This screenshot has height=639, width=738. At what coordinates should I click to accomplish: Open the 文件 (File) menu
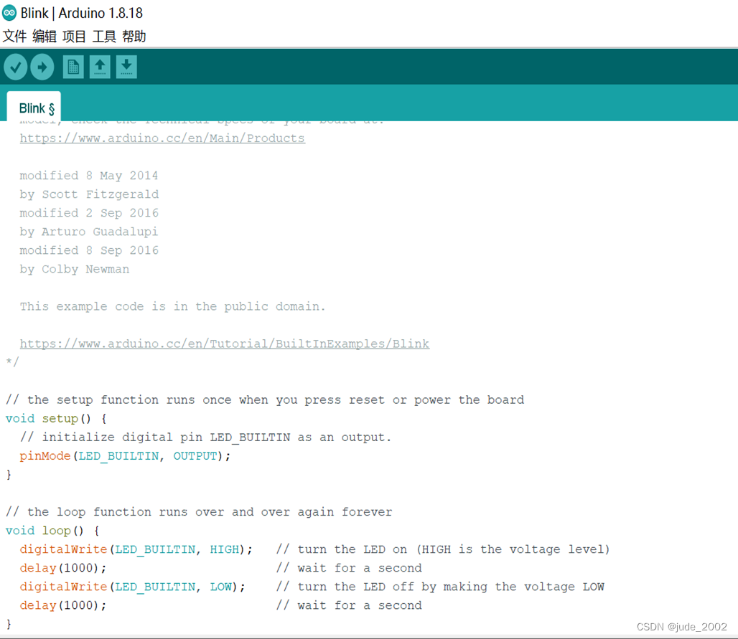14,36
